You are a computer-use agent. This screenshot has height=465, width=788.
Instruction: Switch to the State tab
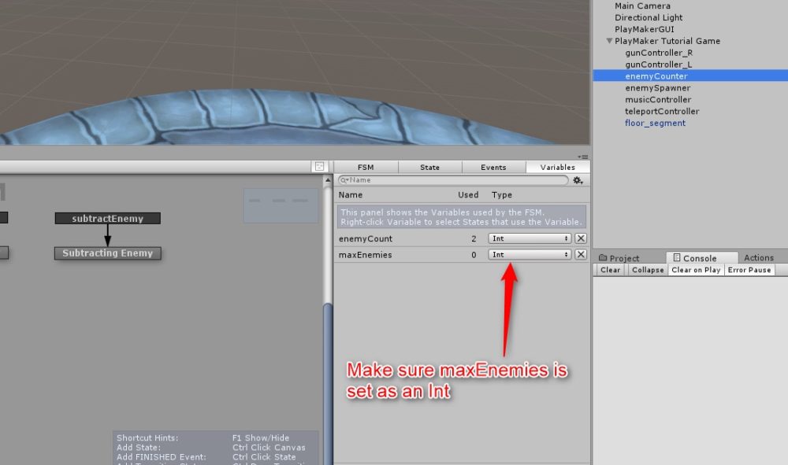click(429, 167)
